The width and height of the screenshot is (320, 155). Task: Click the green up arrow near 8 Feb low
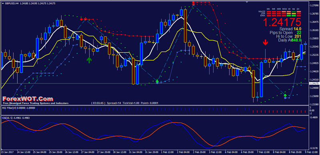click(x=285, y=95)
